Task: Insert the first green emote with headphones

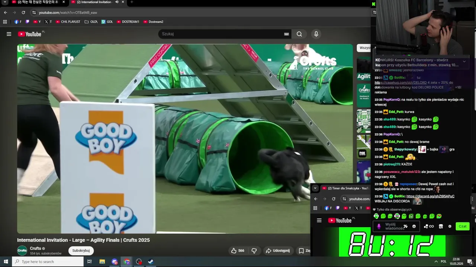Action: (x=376, y=216)
